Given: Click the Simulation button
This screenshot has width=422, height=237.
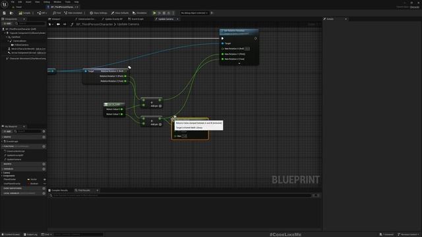Looking at the screenshot, I should coord(140,13).
